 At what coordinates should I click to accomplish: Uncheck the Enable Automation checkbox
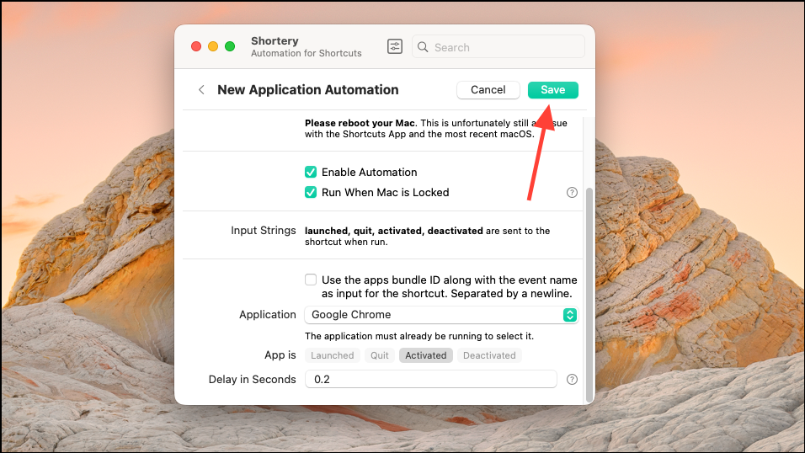pos(311,172)
